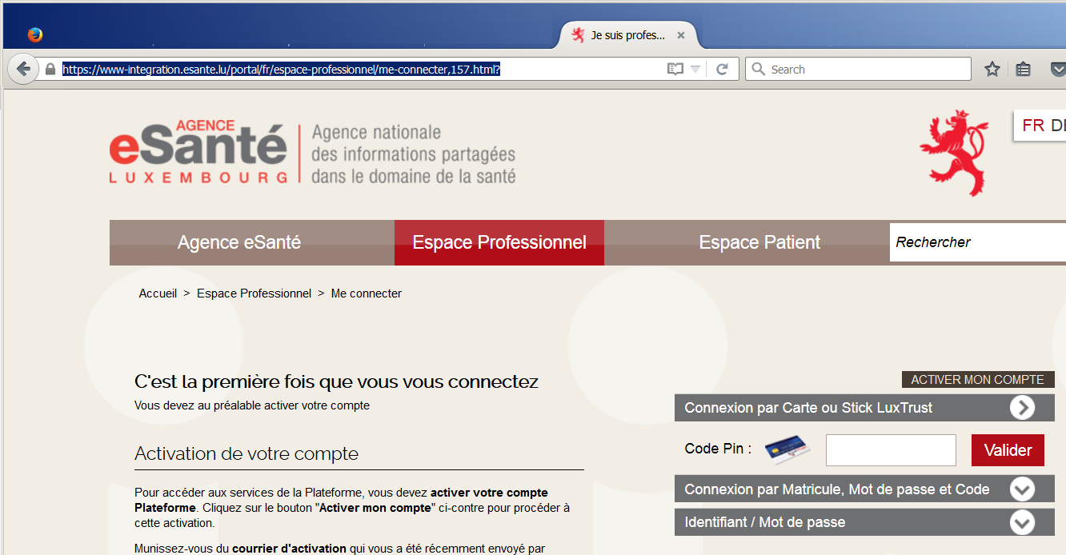1066x555 pixels.
Task: Follow the Accueil breadcrumb link
Action: (x=158, y=293)
